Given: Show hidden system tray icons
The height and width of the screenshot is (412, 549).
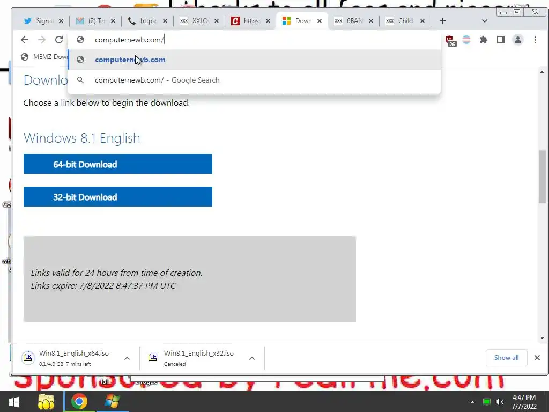Looking at the screenshot, I should pyautogui.click(x=472, y=402).
